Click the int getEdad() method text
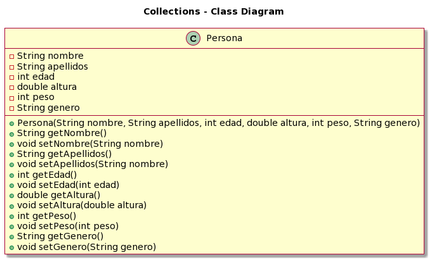432x262 pixels. pos(46,175)
